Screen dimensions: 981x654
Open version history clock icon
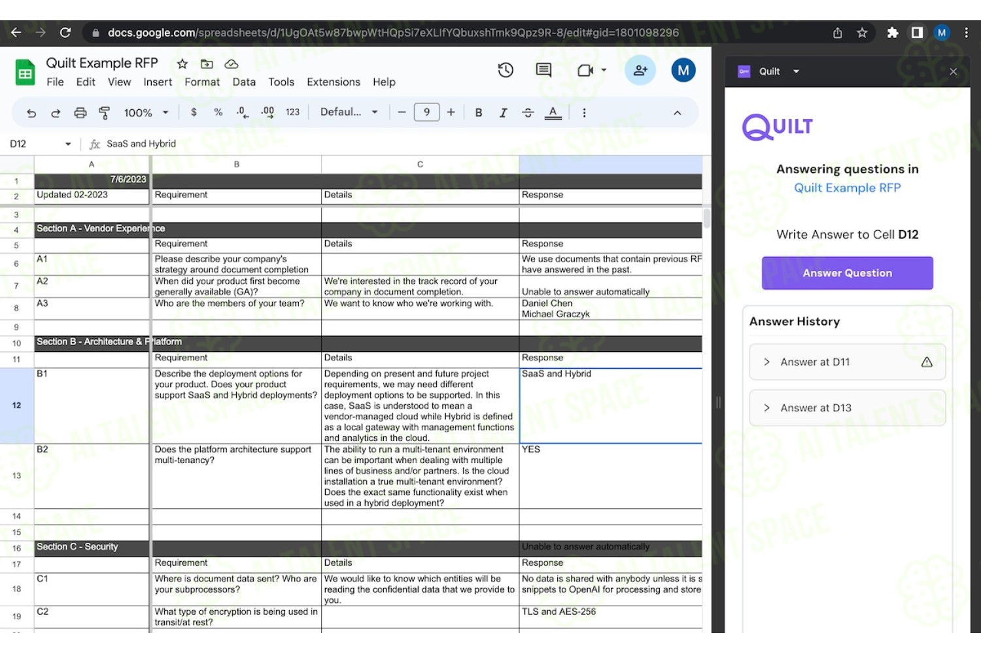coord(506,70)
